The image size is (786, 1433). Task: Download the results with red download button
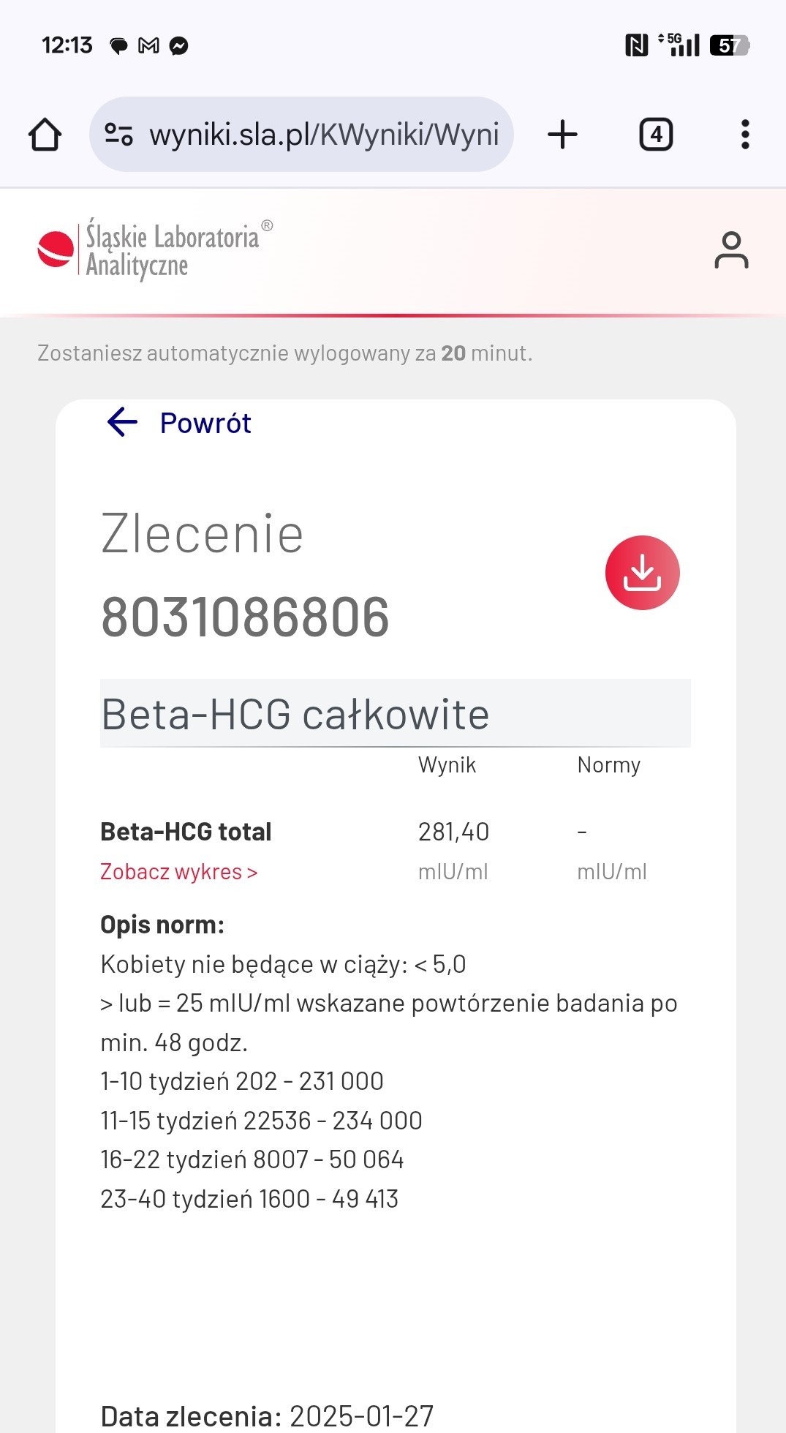(642, 573)
